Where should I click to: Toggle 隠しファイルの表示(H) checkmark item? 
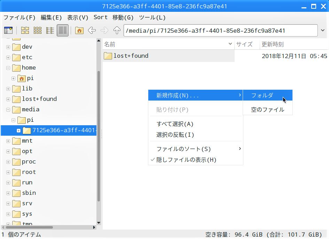tap(186, 160)
